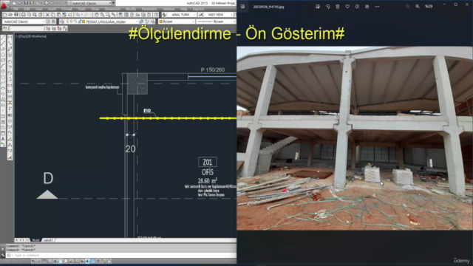Viewport: 473px width, 266px height.
Task: Open the Express menu
Action: pyautogui.click(x=199, y=9)
